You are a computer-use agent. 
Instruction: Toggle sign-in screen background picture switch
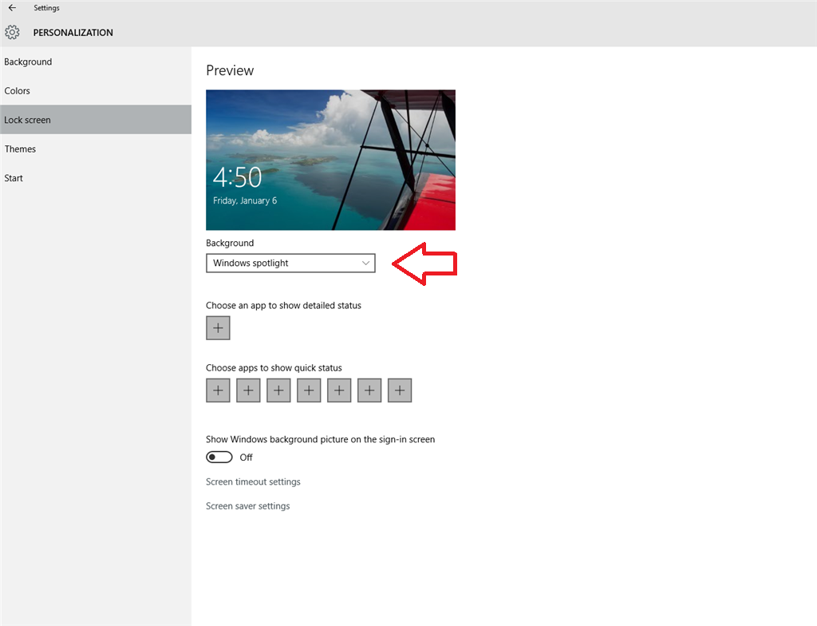[x=219, y=457]
